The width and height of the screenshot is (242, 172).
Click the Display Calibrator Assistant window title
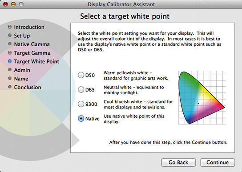[121, 4]
